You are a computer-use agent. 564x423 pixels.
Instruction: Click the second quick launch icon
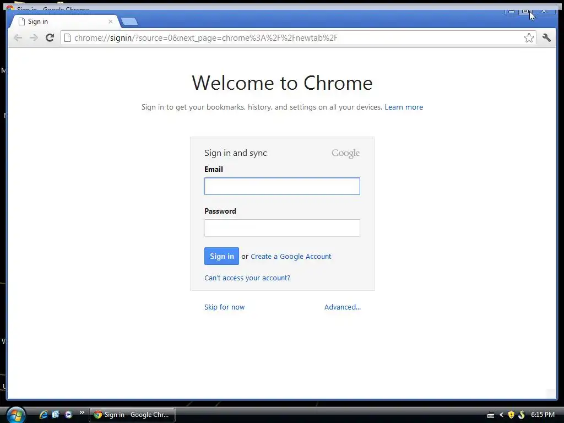56,414
